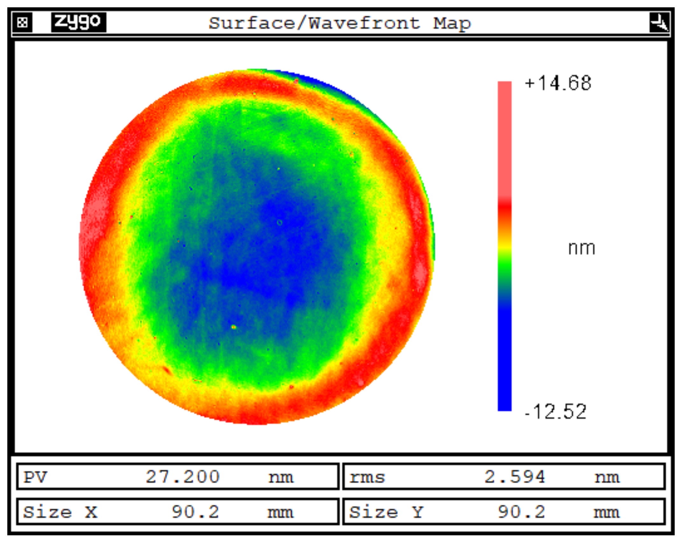Click the Surface/Wavefront Map title text
The height and width of the screenshot is (542, 682).
339,23
